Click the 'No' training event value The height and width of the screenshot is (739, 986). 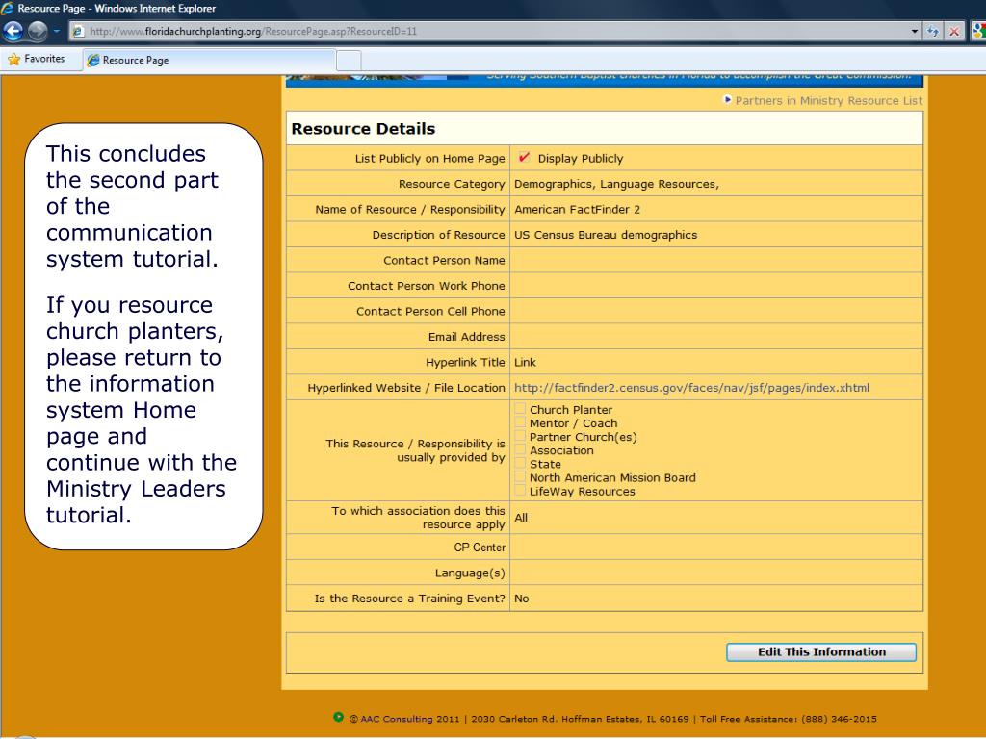521,599
